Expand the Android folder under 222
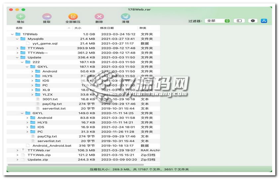Image resolution: width=279 pixels, height=179 pixels. click(x=32, y=71)
